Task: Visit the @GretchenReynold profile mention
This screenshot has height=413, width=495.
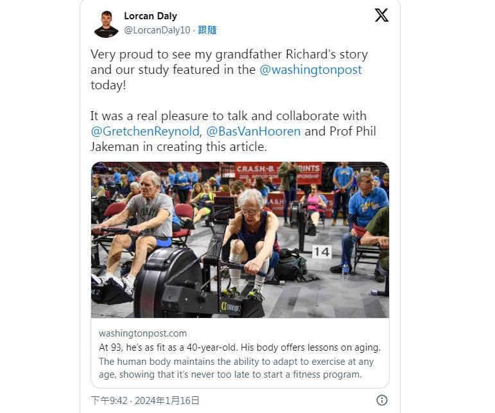Action: (145, 132)
